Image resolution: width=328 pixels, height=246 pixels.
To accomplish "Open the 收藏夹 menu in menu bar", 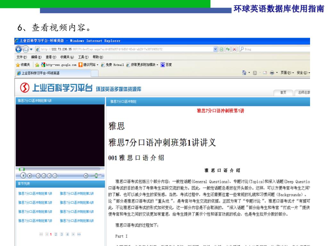I will pos(67,57).
